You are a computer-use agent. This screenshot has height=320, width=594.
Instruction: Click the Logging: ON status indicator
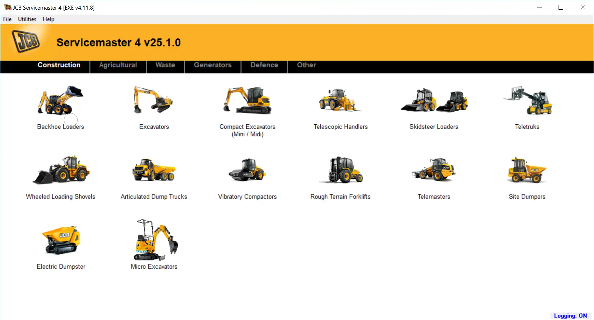coord(570,316)
